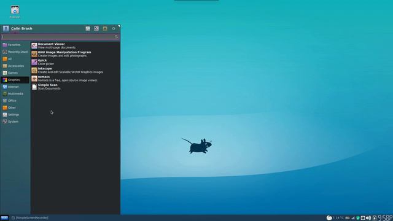This screenshot has width=393, height=221.
Task: Click the keyboard indicator icon in tray
Action: point(348,218)
